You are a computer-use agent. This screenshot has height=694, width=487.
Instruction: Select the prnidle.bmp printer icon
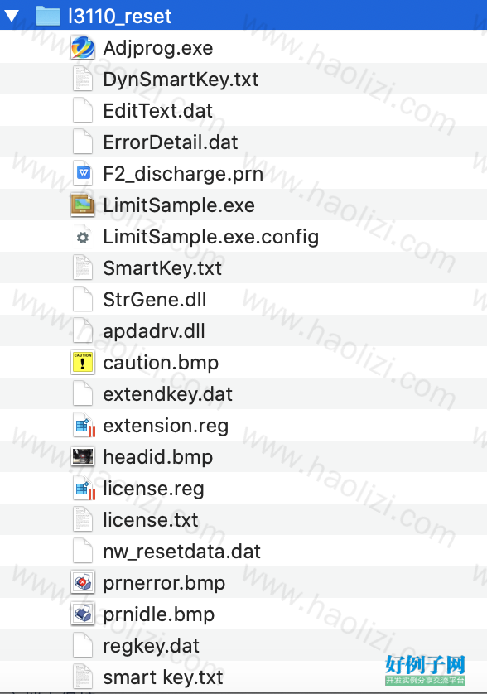(83, 614)
